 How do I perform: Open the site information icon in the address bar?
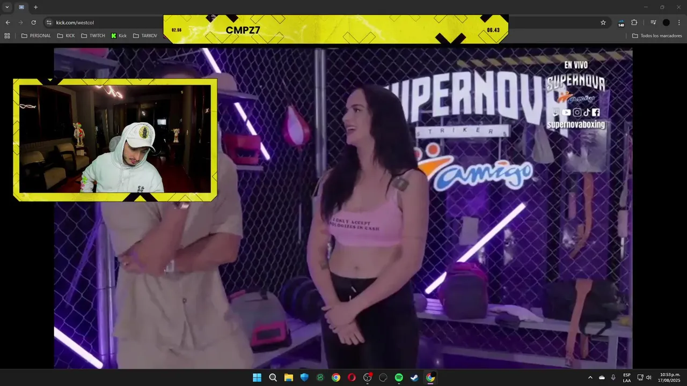click(x=49, y=23)
